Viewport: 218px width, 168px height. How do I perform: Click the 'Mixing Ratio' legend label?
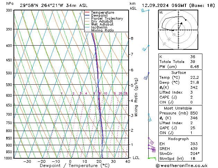coord(103,30)
